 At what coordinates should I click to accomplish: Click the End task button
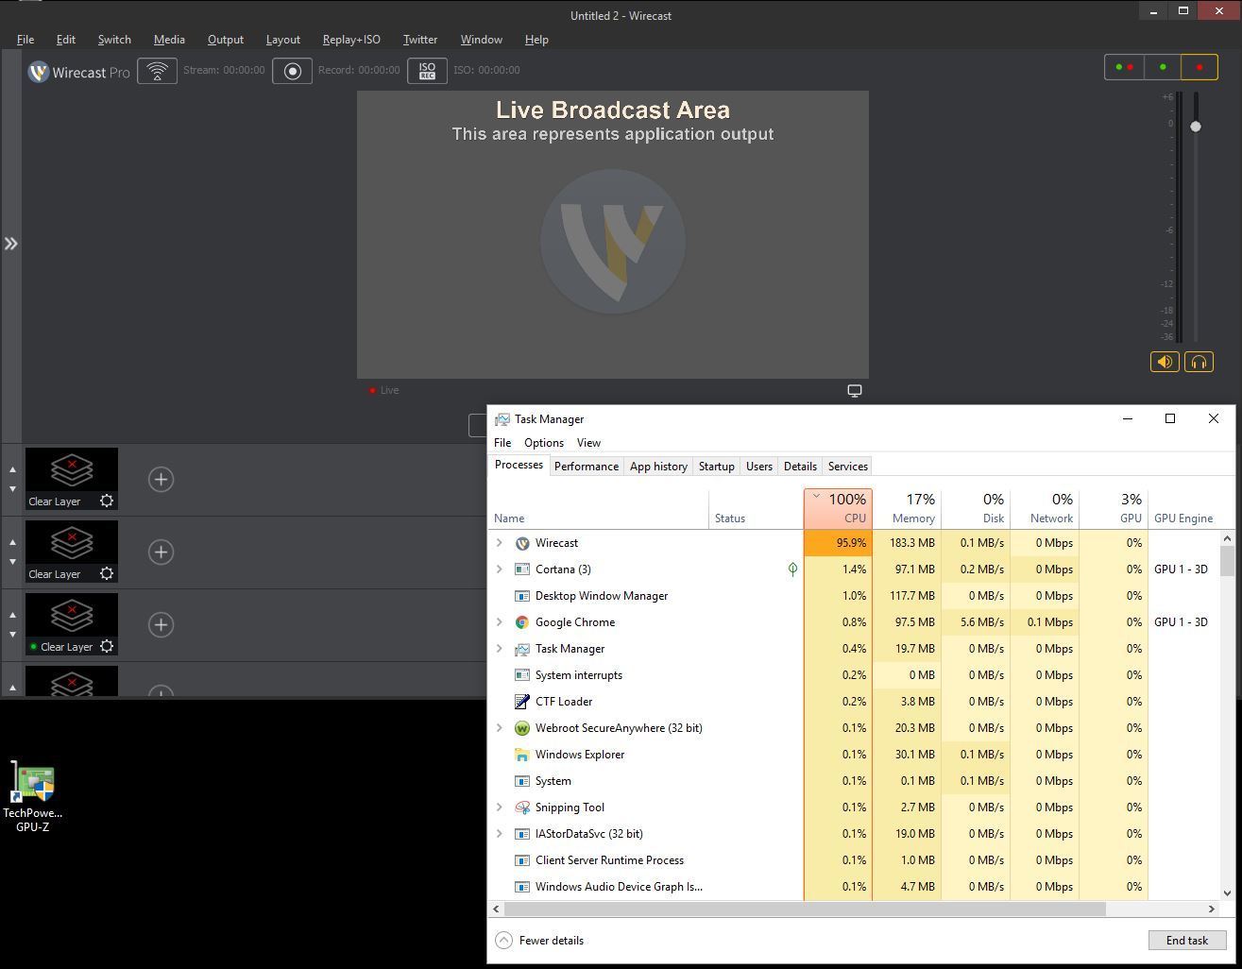[x=1187, y=941]
